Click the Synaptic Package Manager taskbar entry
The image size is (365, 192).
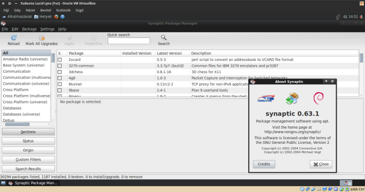pos(33,183)
